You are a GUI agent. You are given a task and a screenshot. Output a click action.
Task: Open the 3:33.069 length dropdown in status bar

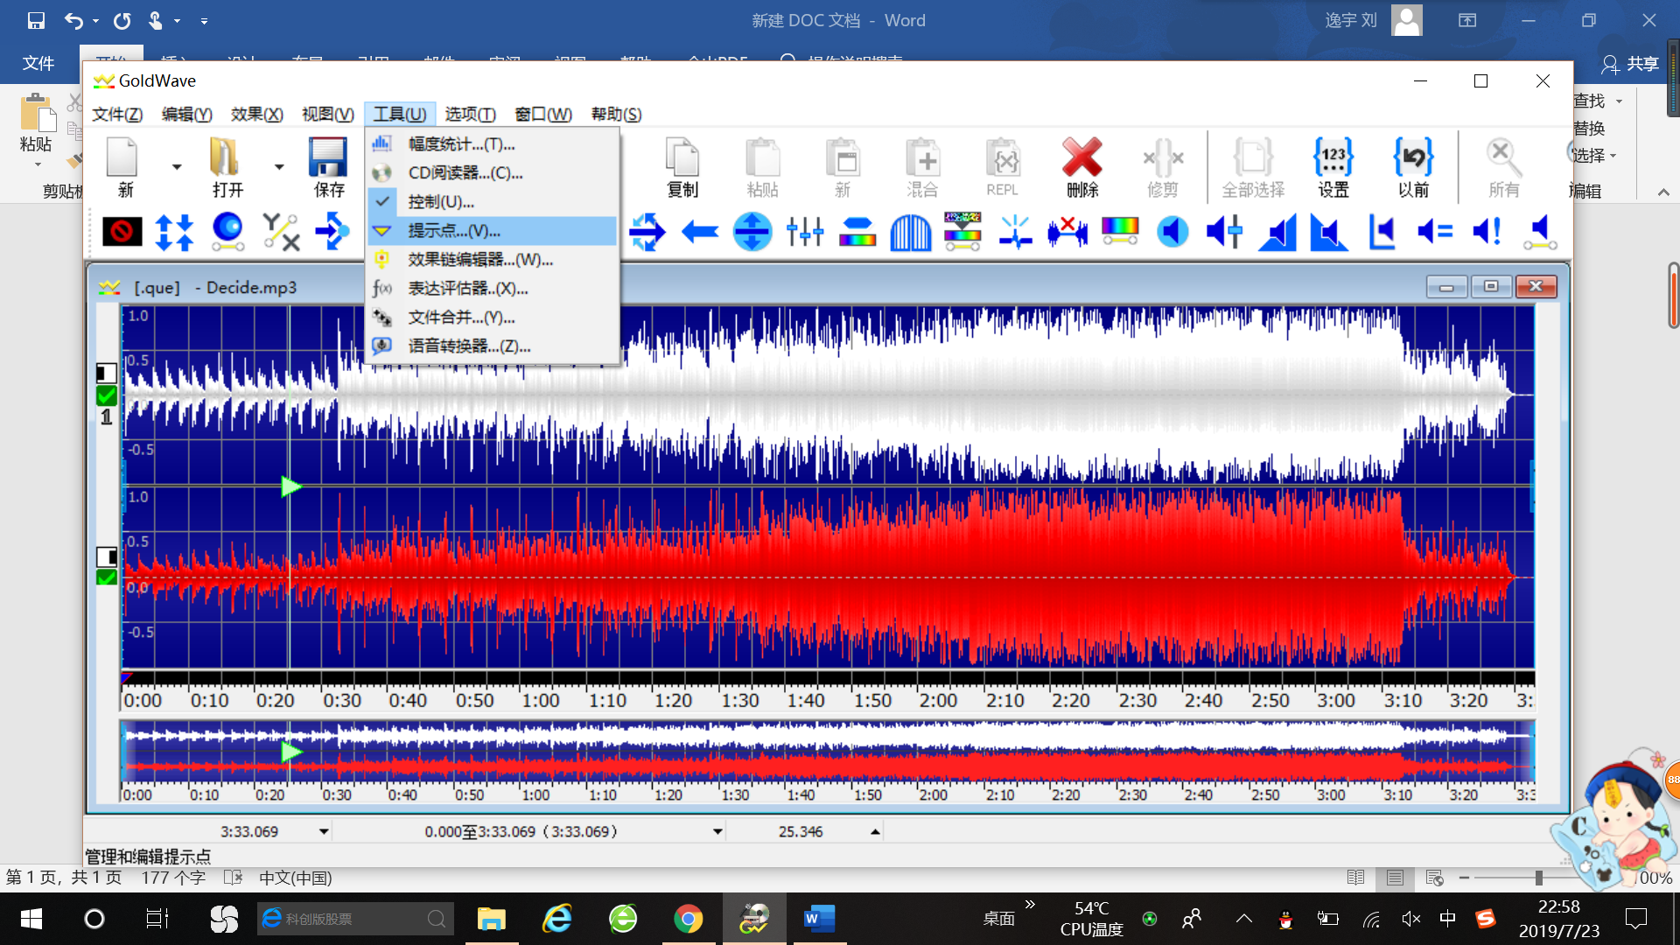[324, 831]
